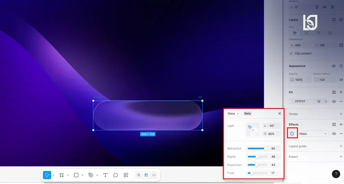
Task: Select the vertical layout flow
Action: pyautogui.click(x=307, y=33)
